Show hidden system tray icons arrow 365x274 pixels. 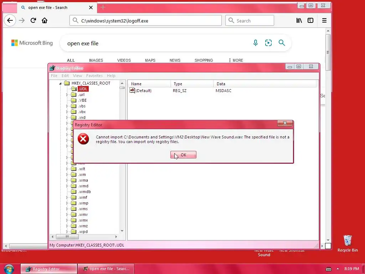338,269
